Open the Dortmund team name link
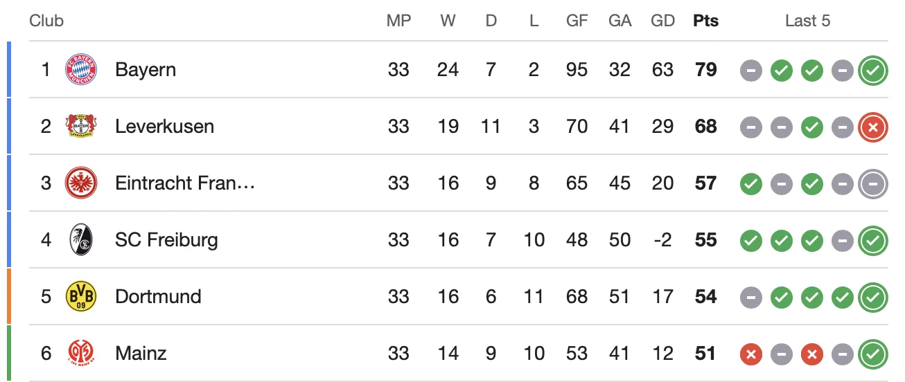Screen dimensions: 905x382 (x=158, y=297)
